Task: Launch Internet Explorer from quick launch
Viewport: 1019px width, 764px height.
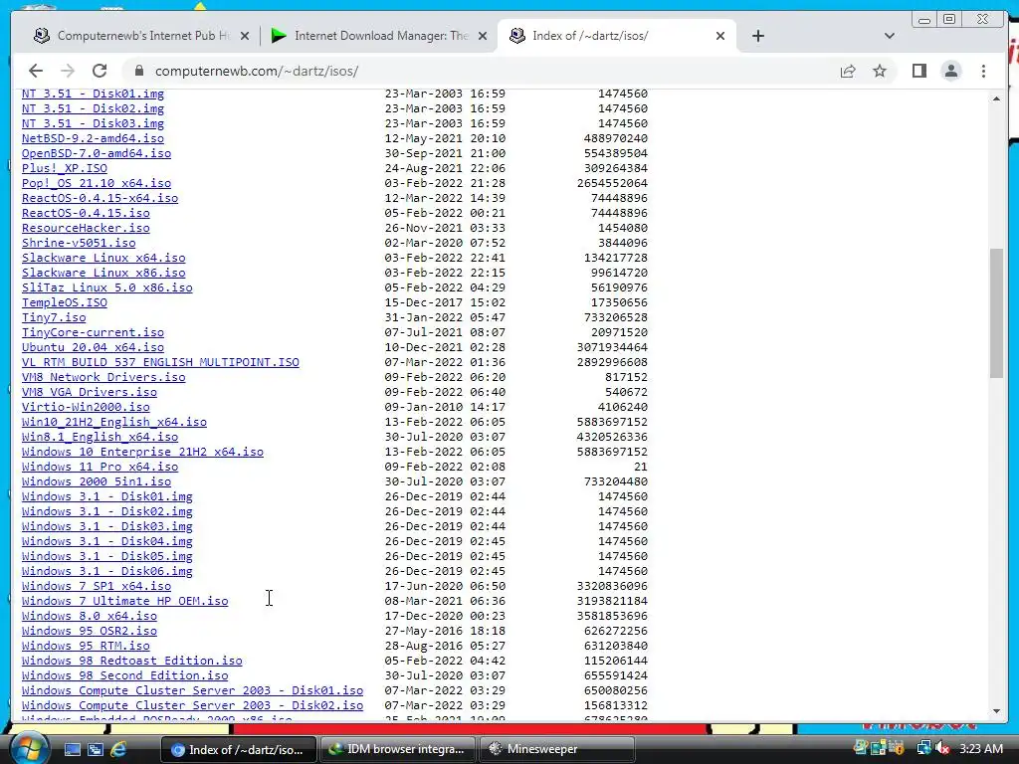Action: pyautogui.click(x=119, y=749)
